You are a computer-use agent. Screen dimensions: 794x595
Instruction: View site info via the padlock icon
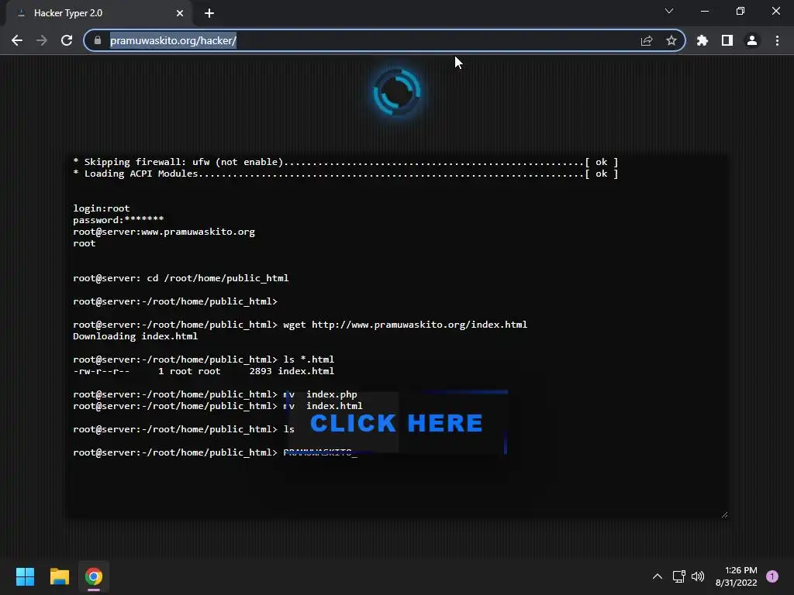click(x=98, y=40)
